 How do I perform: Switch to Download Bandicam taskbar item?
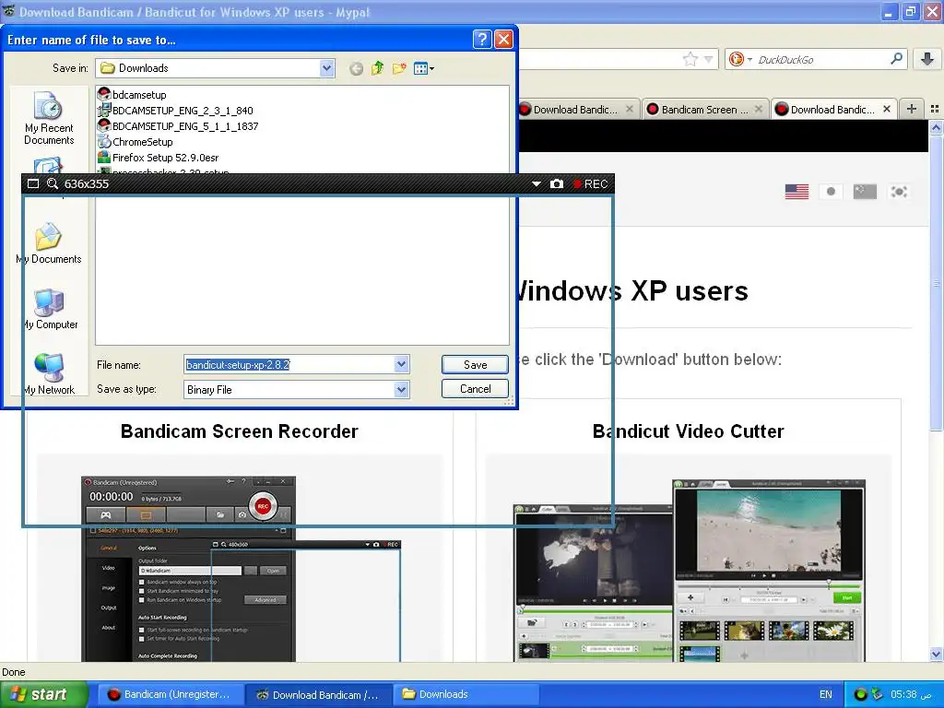click(317, 694)
